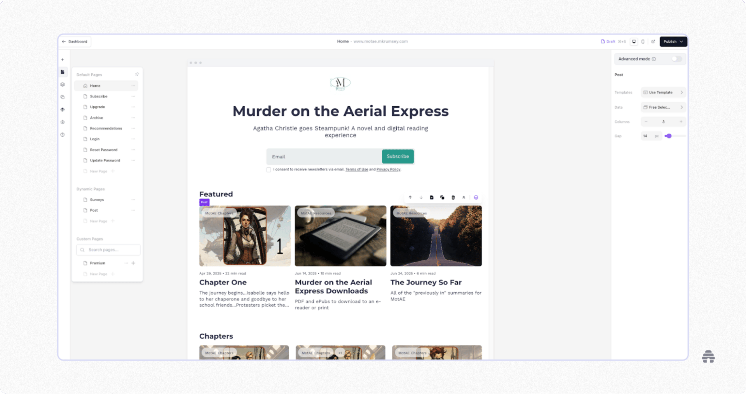746x394 pixels.
Task: Open external preview link icon
Action: coord(653,42)
